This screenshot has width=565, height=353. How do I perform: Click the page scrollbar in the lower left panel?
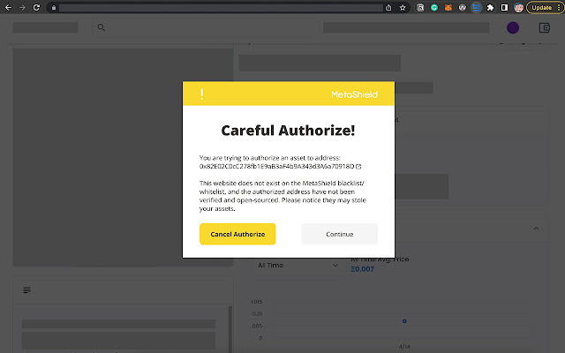click(x=230, y=329)
